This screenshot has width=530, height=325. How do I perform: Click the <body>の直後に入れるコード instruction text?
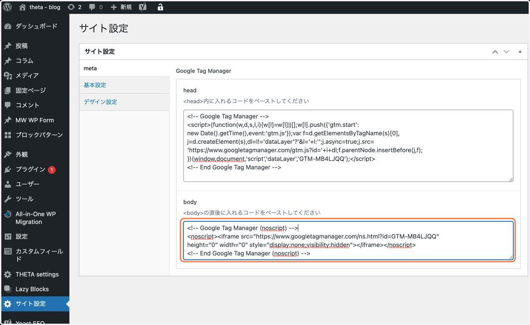[x=252, y=213]
